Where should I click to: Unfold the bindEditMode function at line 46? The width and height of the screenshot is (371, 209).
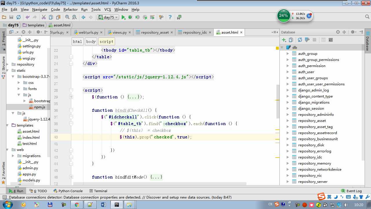(x=71, y=177)
